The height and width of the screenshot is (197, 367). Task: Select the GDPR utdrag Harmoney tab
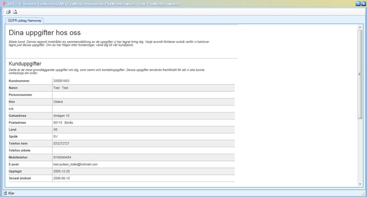25,20
